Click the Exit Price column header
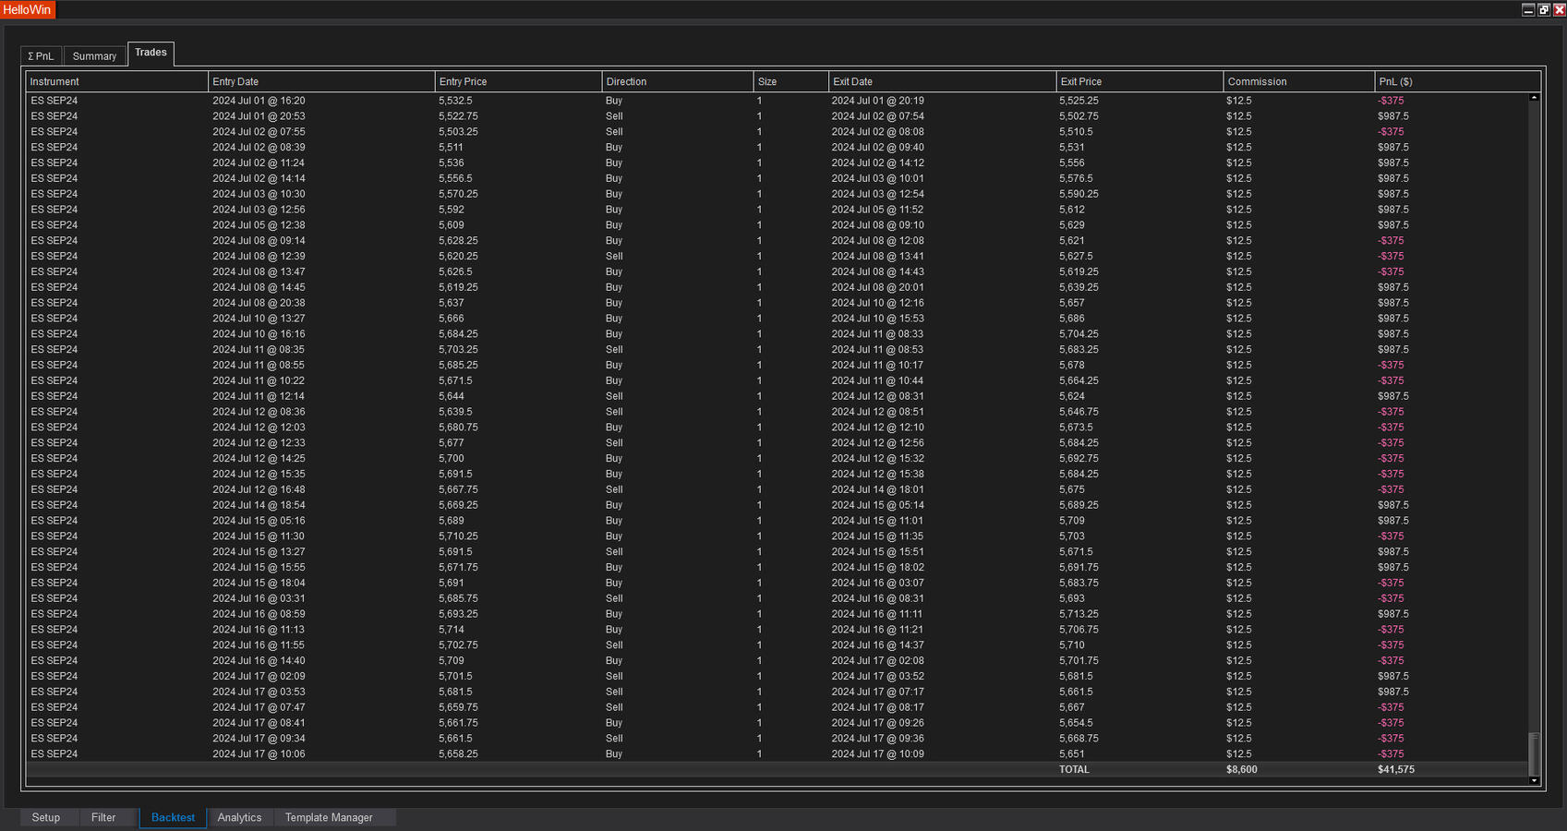Image resolution: width=1567 pixels, height=831 pixels. (x=1080, y=82)
